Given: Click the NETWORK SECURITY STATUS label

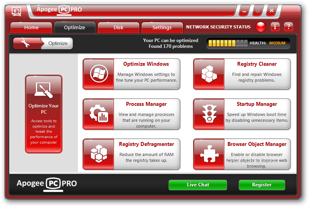Looking at the screenshot, I should pos(218,27).
